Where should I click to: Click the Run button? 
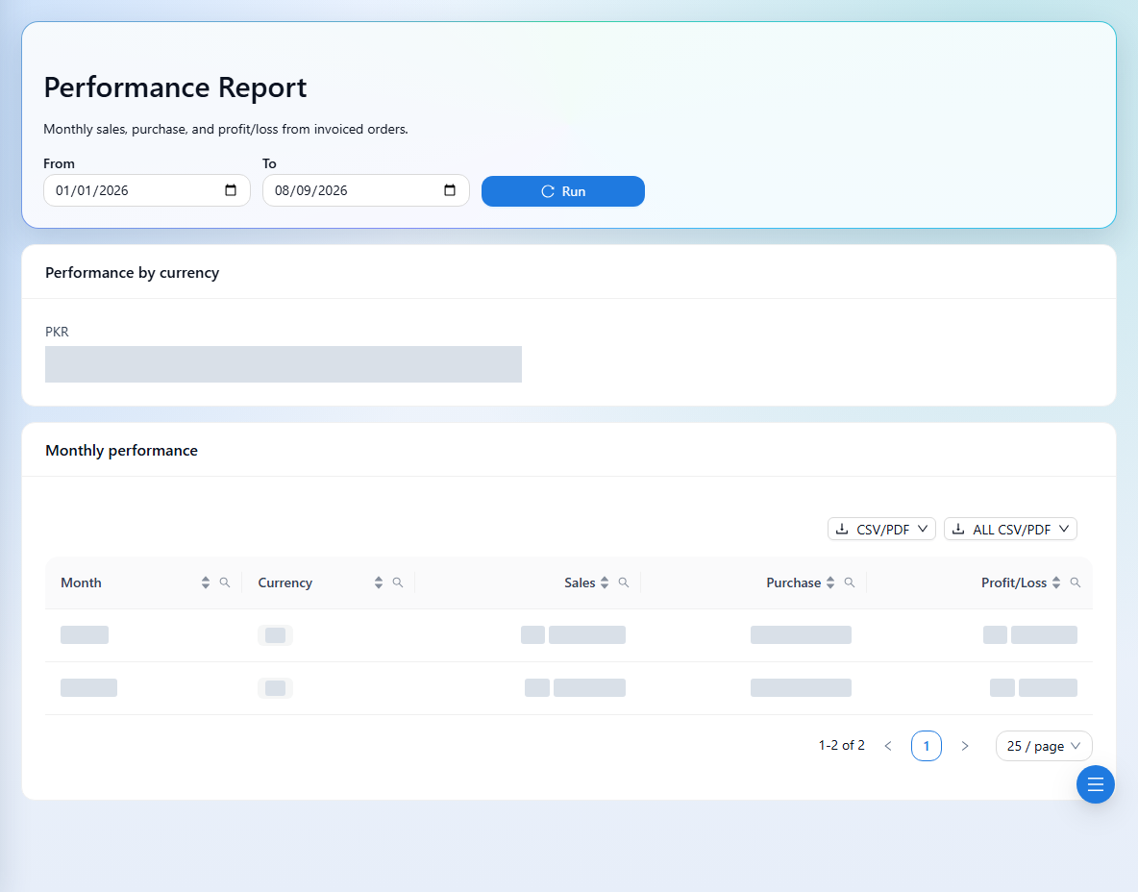(562, 191)
